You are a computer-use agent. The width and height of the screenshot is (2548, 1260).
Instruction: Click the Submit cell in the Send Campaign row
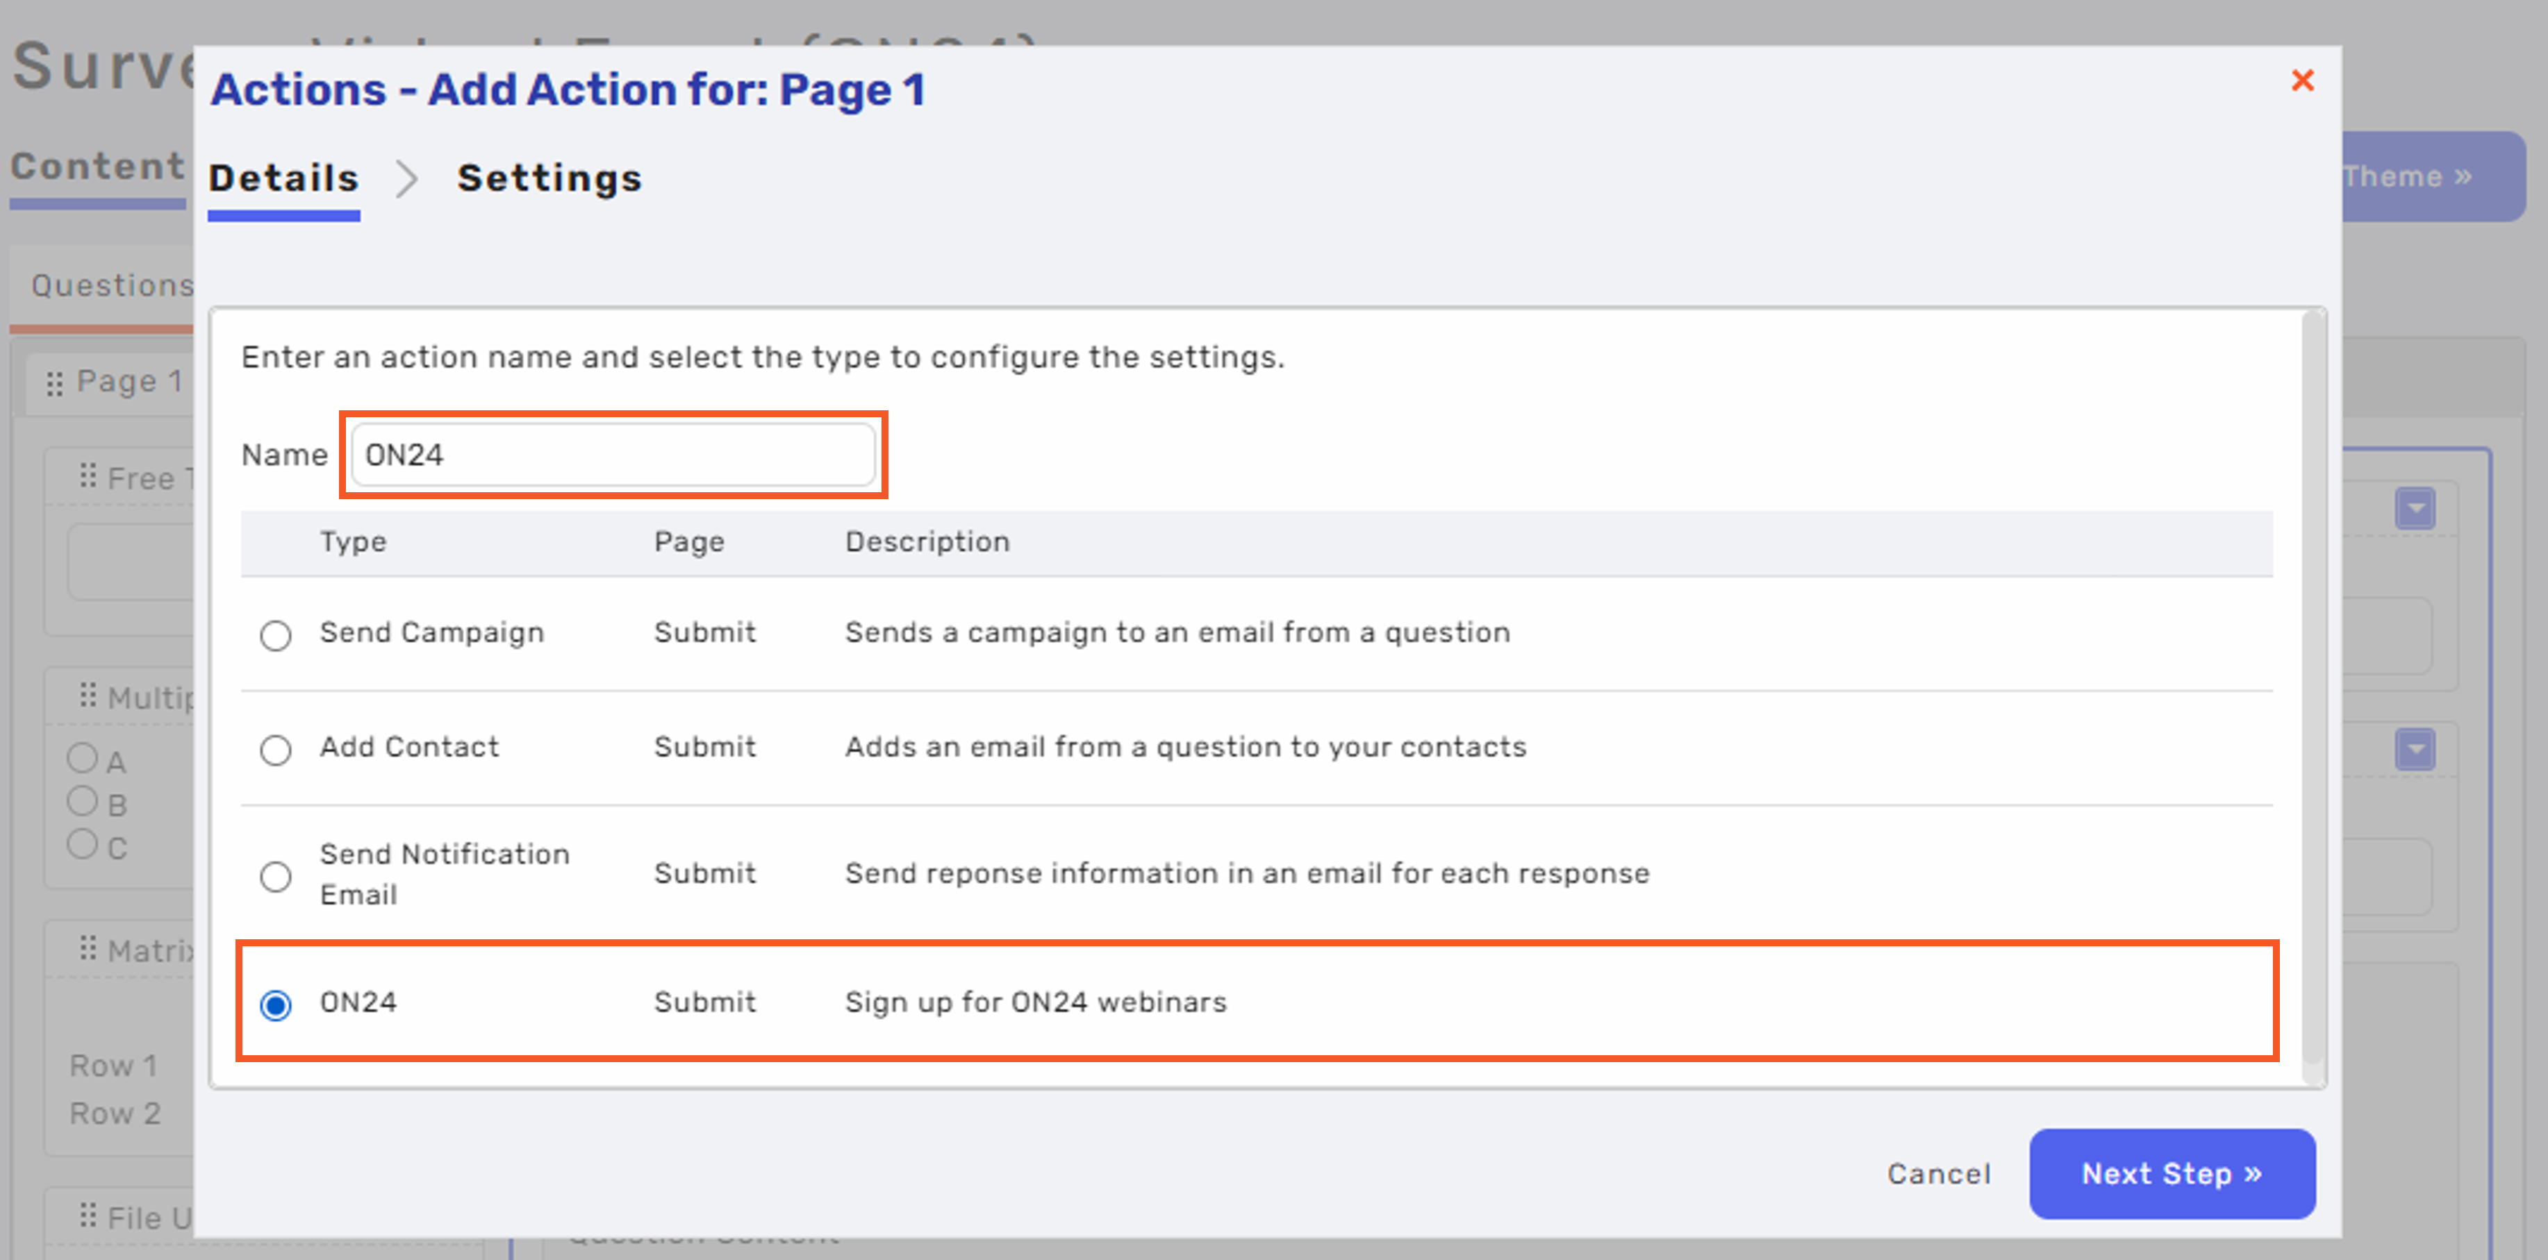(x=704, y=632)
